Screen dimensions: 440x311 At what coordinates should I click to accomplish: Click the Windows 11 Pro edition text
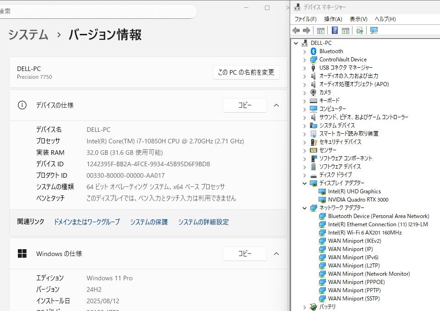(x=110, y=278)
